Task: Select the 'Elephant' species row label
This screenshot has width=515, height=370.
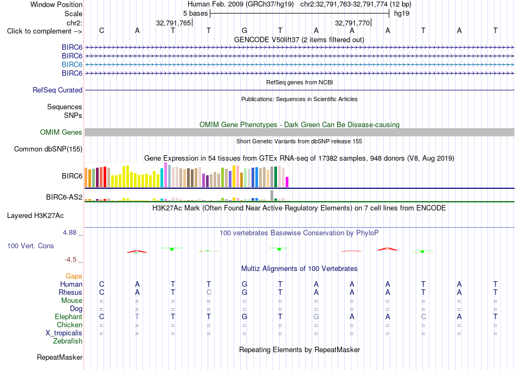Action: point(69,316)
